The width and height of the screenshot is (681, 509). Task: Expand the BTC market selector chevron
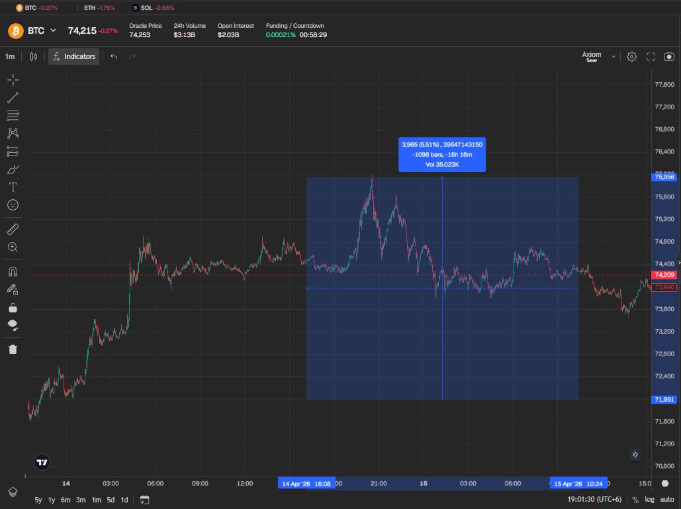53,30
